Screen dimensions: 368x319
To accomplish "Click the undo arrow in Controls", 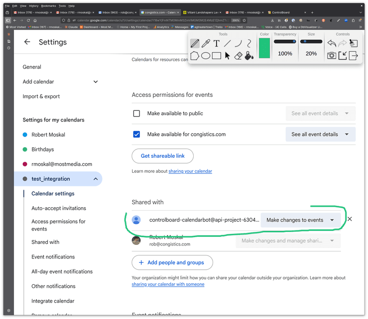I will 332,44.
